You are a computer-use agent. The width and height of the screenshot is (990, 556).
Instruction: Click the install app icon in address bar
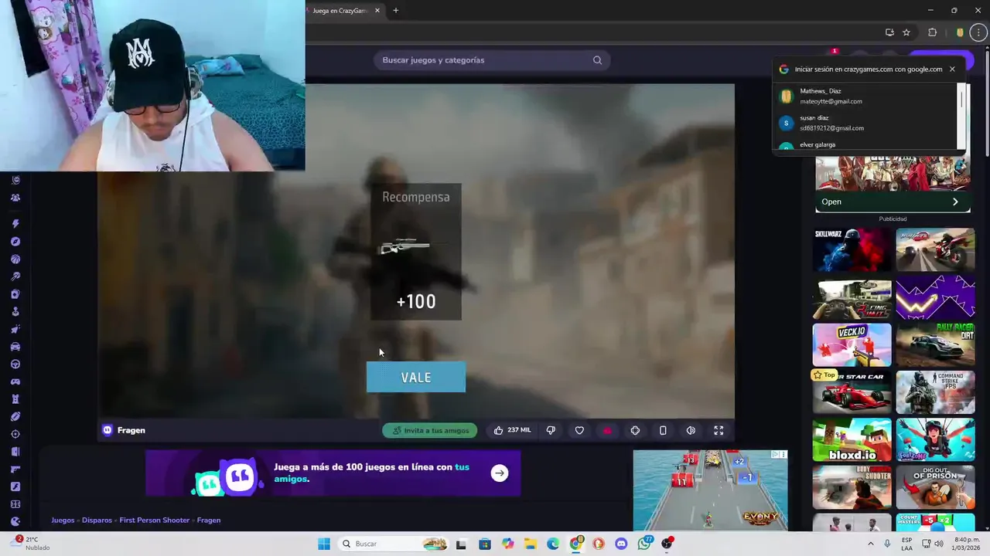(889, 32)
